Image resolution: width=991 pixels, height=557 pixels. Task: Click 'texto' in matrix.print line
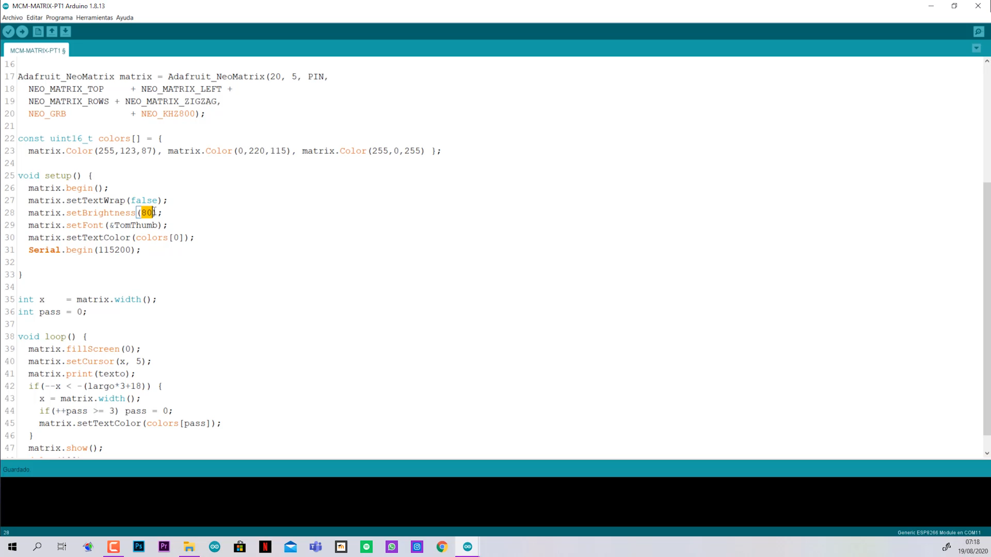[112, 374]
